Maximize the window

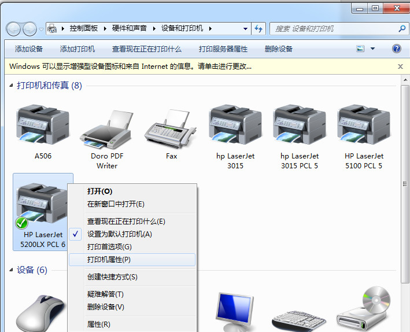(375, 8)
